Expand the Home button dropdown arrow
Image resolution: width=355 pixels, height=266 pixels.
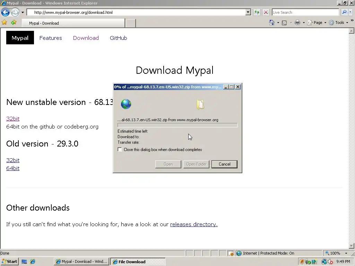pos(278,23)
